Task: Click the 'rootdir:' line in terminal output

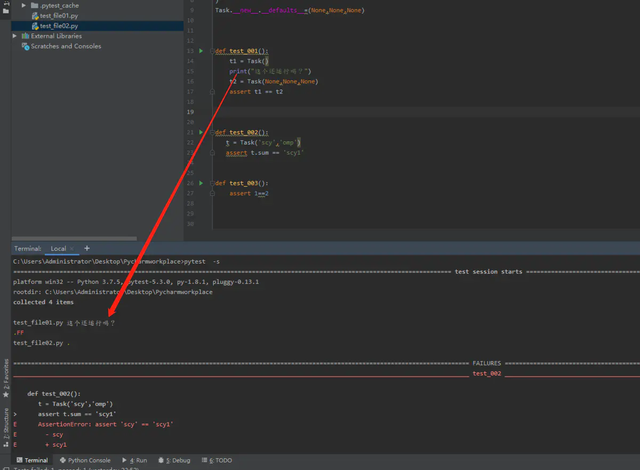Action: (113, 292)
